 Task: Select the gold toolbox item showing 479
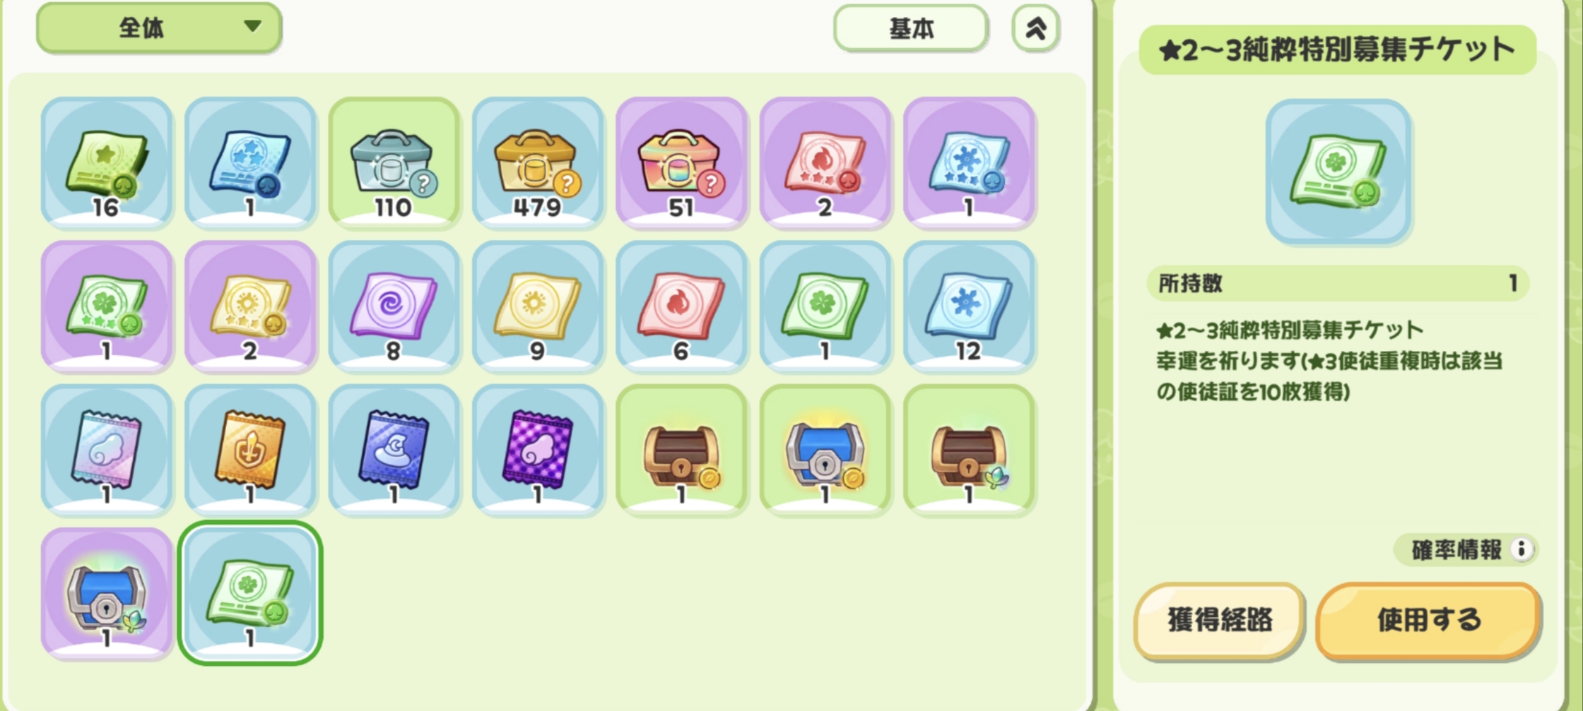point(538,163)
